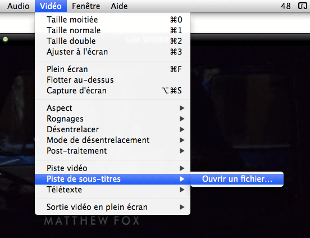The width and height of the screenshot is (310, 238).
Task: Expand the Désentrelacer submenu
Action: (112, 129)
